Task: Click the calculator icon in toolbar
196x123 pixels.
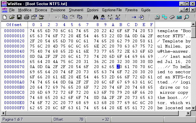Action: 179,17
